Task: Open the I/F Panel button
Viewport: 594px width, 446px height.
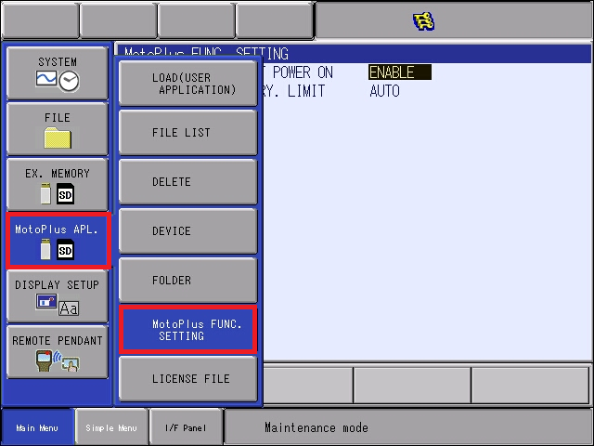Action: click(186, 427)
